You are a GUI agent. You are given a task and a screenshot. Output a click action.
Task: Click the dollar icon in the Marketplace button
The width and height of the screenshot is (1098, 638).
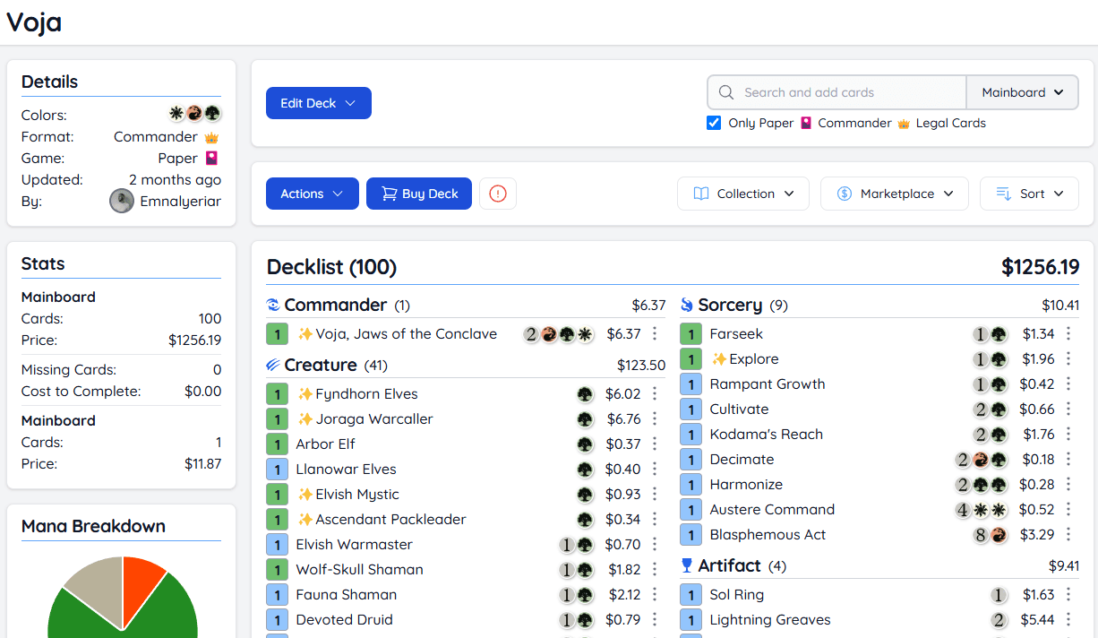pos(843,194)
